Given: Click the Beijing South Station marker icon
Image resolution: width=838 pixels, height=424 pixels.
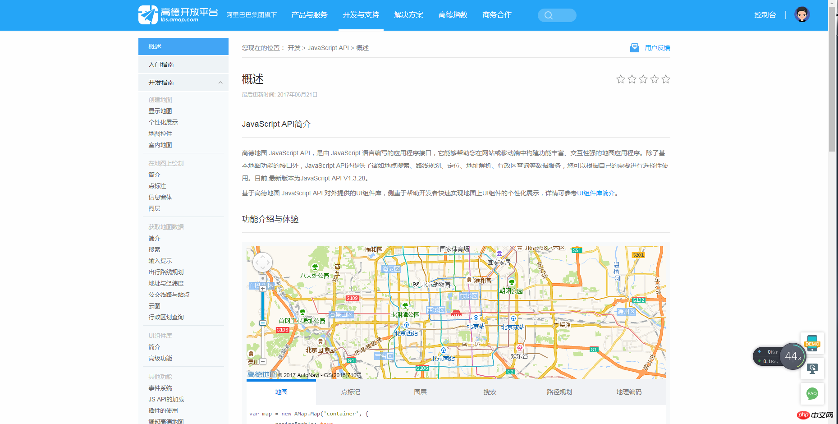Looking at the screenshot, I should 444,350.
